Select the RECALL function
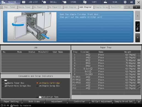This screenshot has height=107, width=142. pyautogui.click(x=51, y=2)
